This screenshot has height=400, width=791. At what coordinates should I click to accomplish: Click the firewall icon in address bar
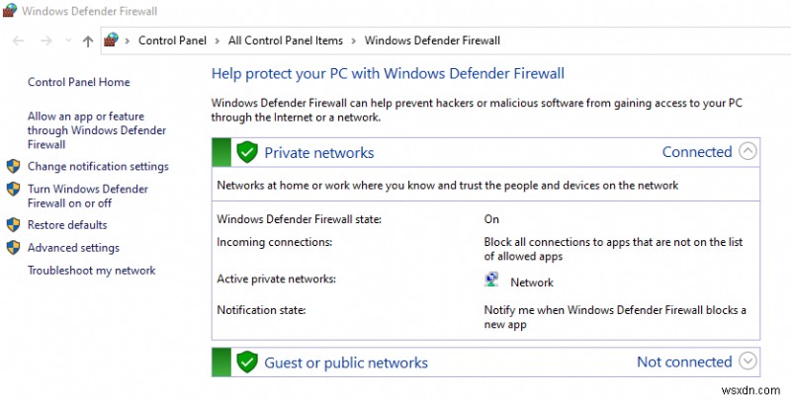click(x=111, y=40)
